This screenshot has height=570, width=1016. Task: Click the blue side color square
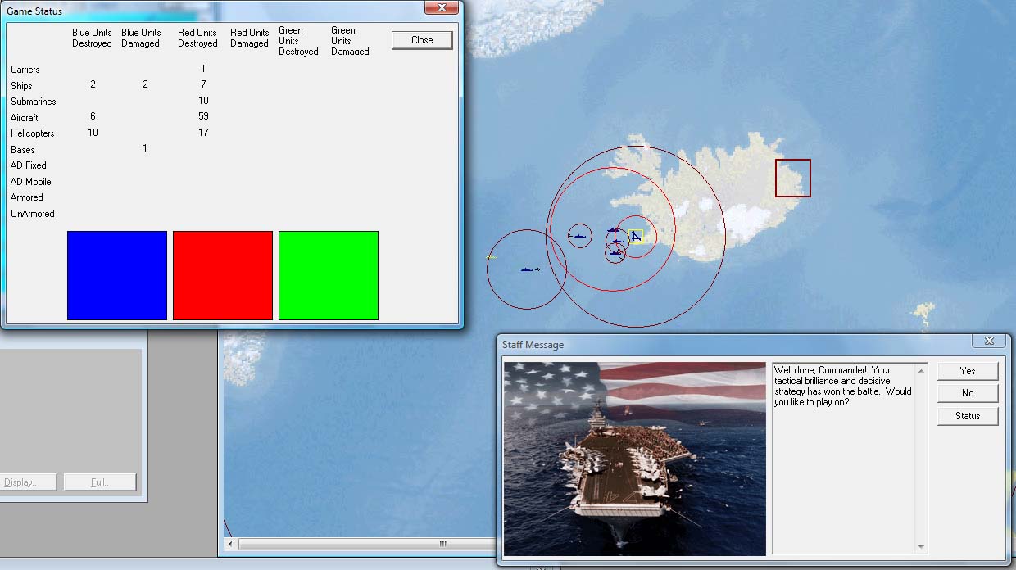coord(117,275)
